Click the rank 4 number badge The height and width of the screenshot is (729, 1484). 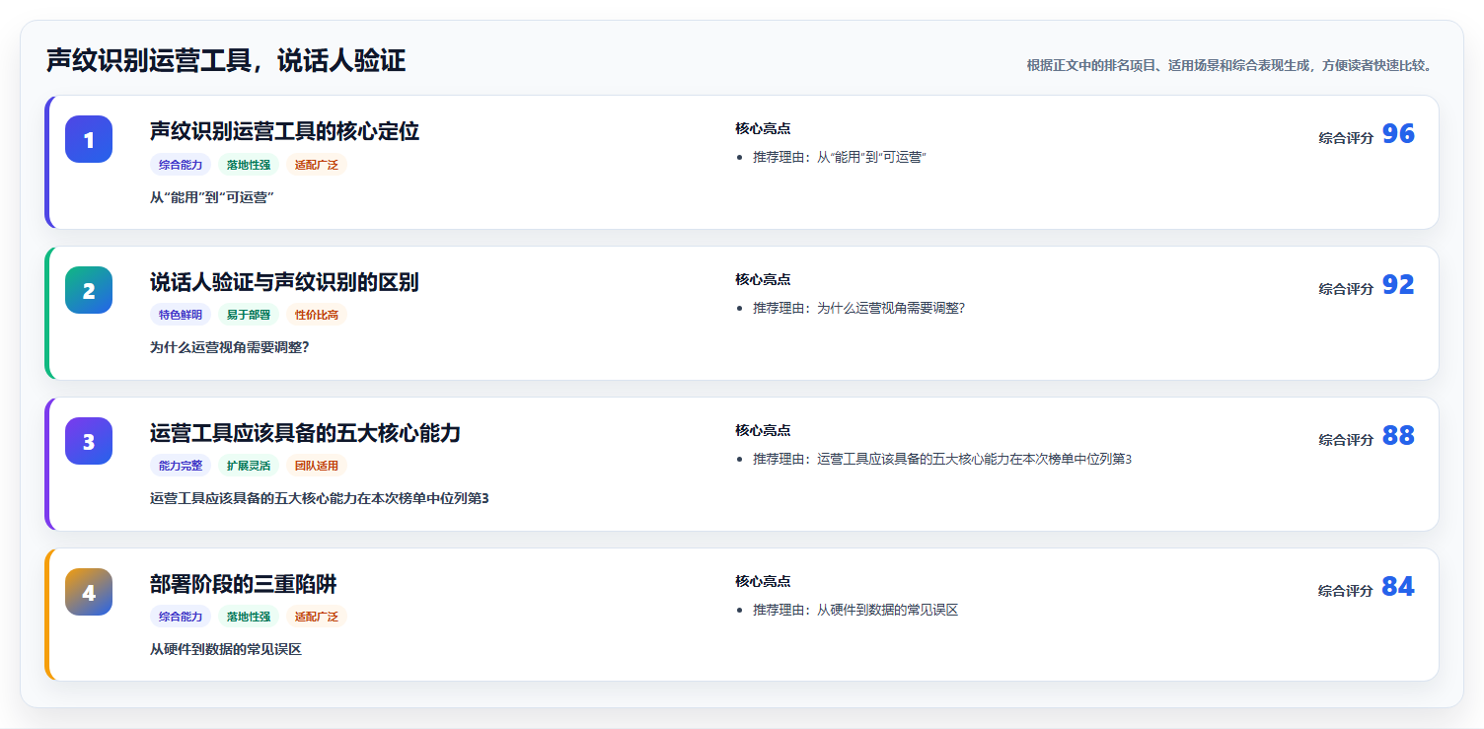click(89, 592)
